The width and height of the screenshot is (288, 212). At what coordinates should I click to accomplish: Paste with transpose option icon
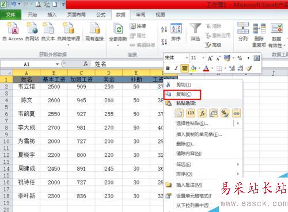point(214,113)
